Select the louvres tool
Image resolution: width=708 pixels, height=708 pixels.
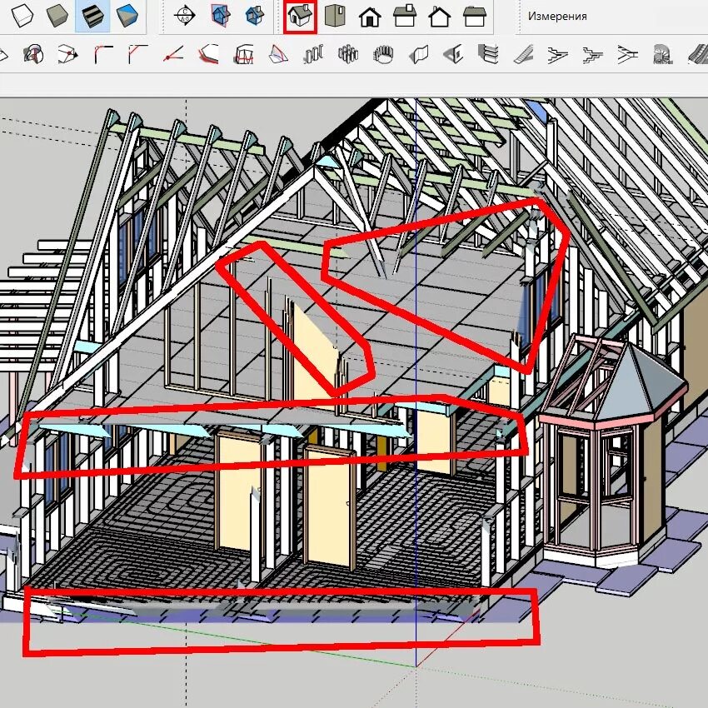click(488, 55)
